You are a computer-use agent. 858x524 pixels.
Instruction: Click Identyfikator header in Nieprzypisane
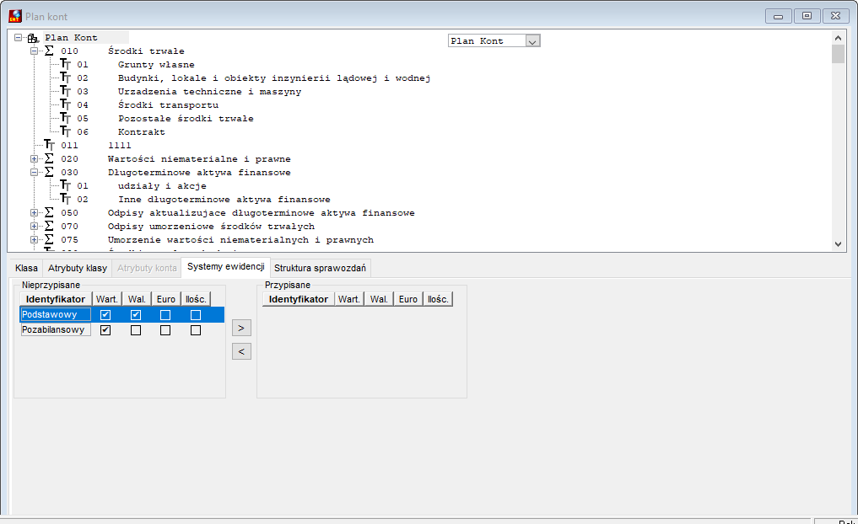(56, 299)
